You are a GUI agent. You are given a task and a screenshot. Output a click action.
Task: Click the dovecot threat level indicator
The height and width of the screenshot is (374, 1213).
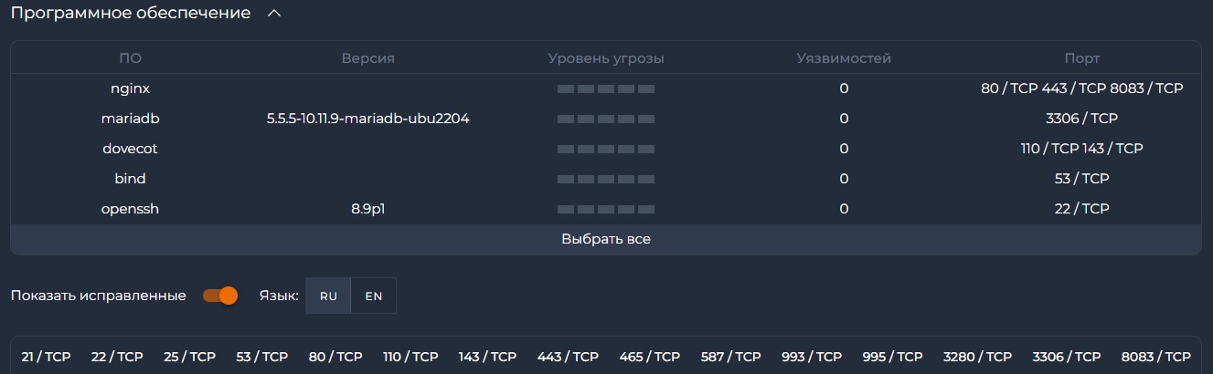click(606, 149)
